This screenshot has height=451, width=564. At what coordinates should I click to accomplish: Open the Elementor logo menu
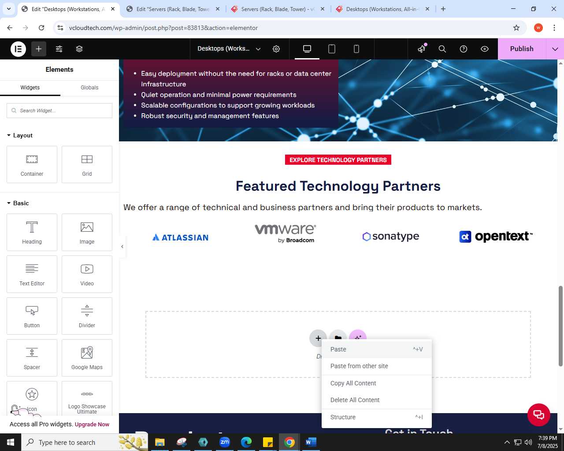point(19,49)
